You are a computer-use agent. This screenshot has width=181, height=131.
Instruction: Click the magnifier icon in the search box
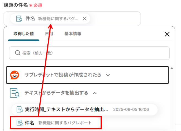click(18, 53)
